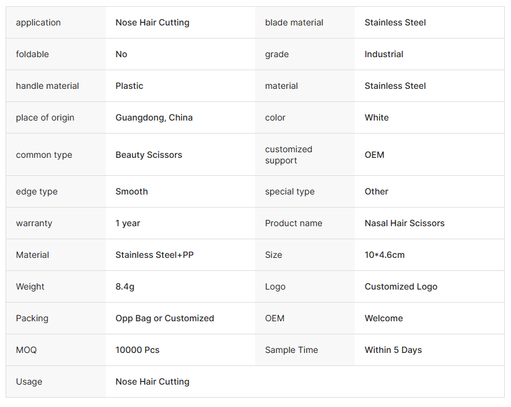Select the 'Guangdong, China' origin value

[154, 118]
